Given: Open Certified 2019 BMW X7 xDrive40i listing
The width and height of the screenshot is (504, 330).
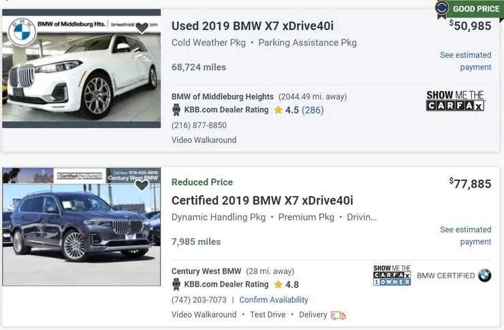Looking at the screenshot, I should click(x=262, y=201).
